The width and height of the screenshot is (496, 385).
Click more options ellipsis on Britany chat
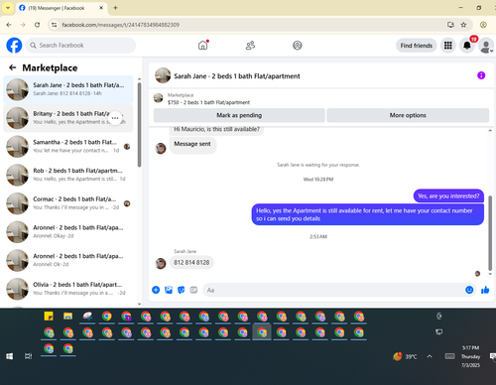click(x=115, y=118)
